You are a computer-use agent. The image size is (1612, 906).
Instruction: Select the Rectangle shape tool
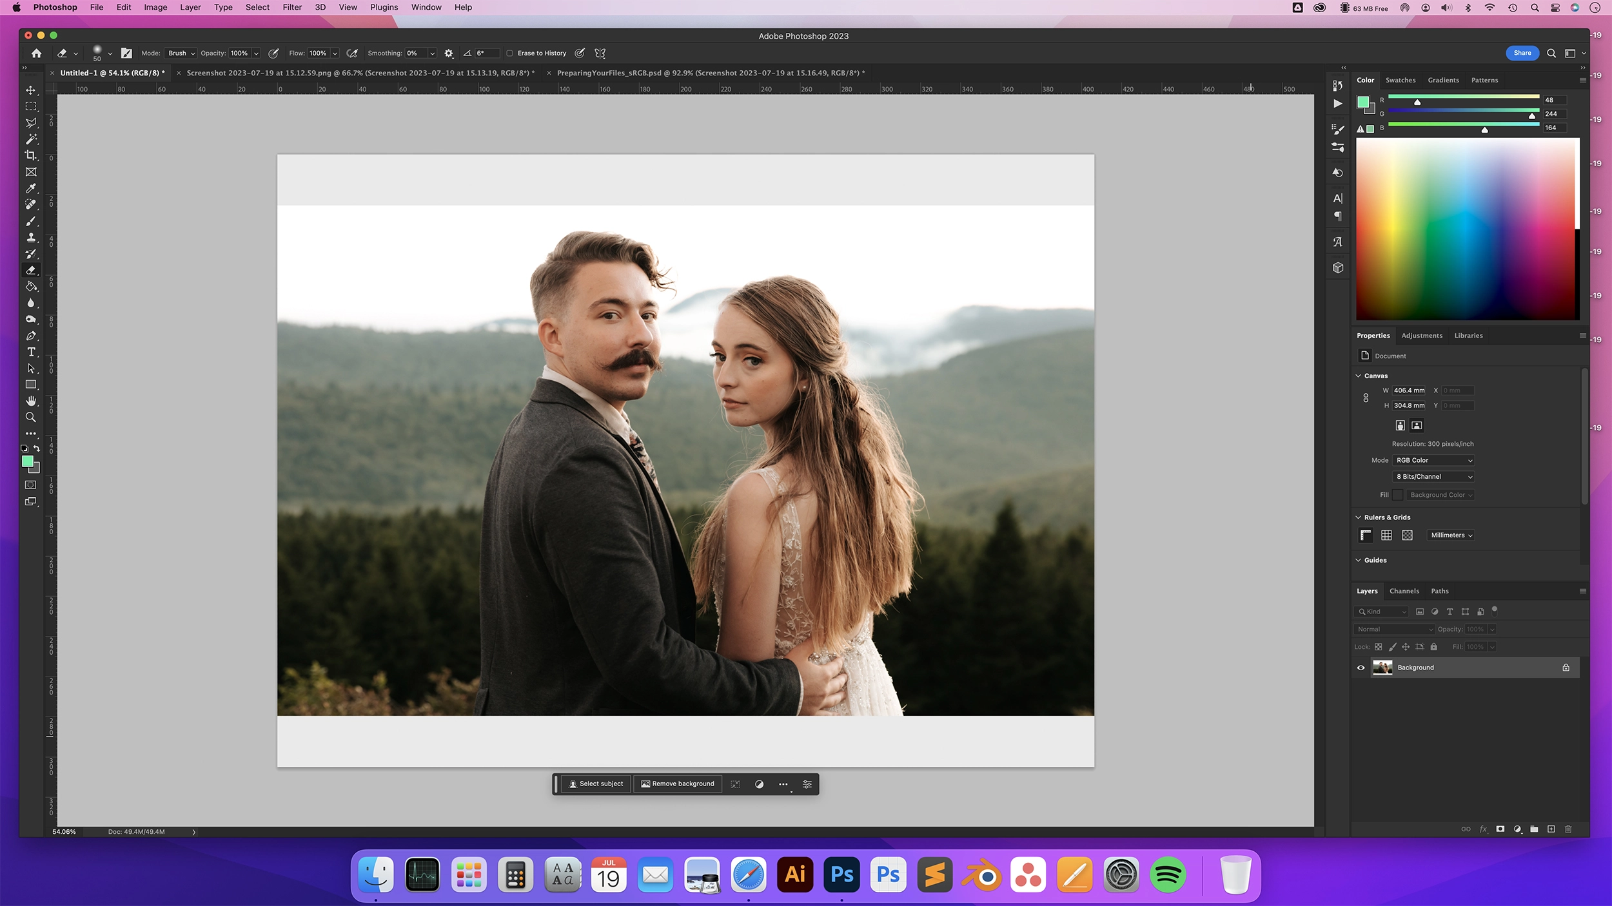pos(30,385)
